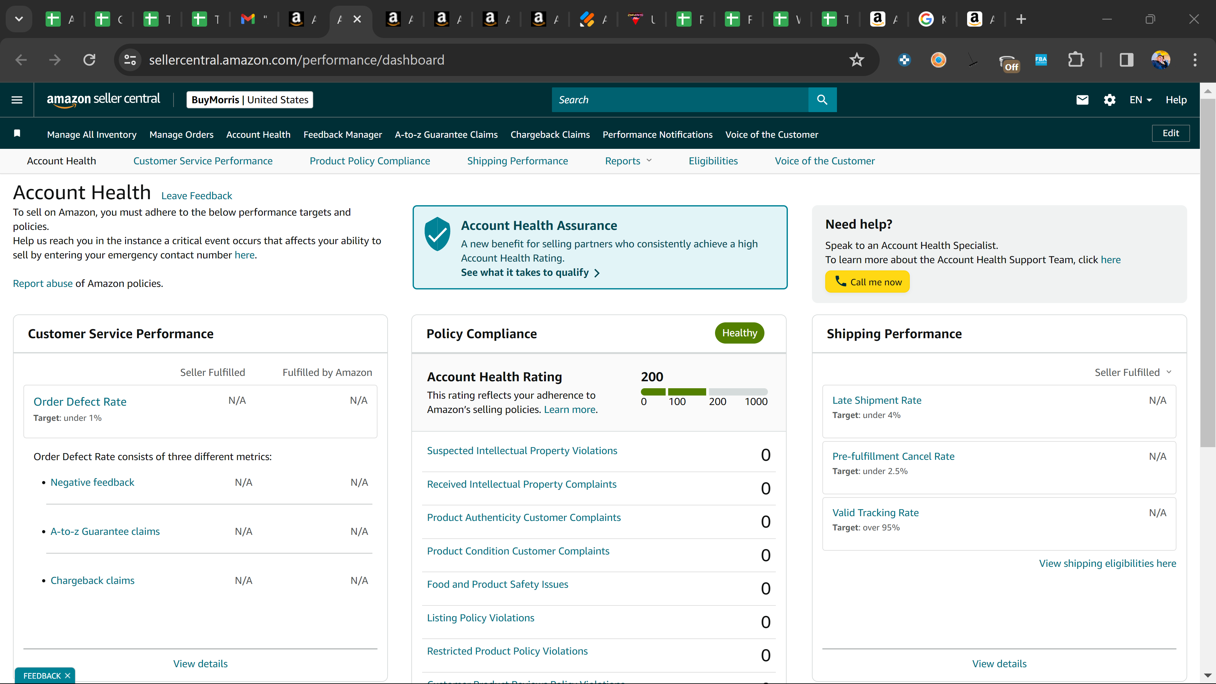
Task: Open the Seller Central hamburger menu
Action: click(17, 100)
